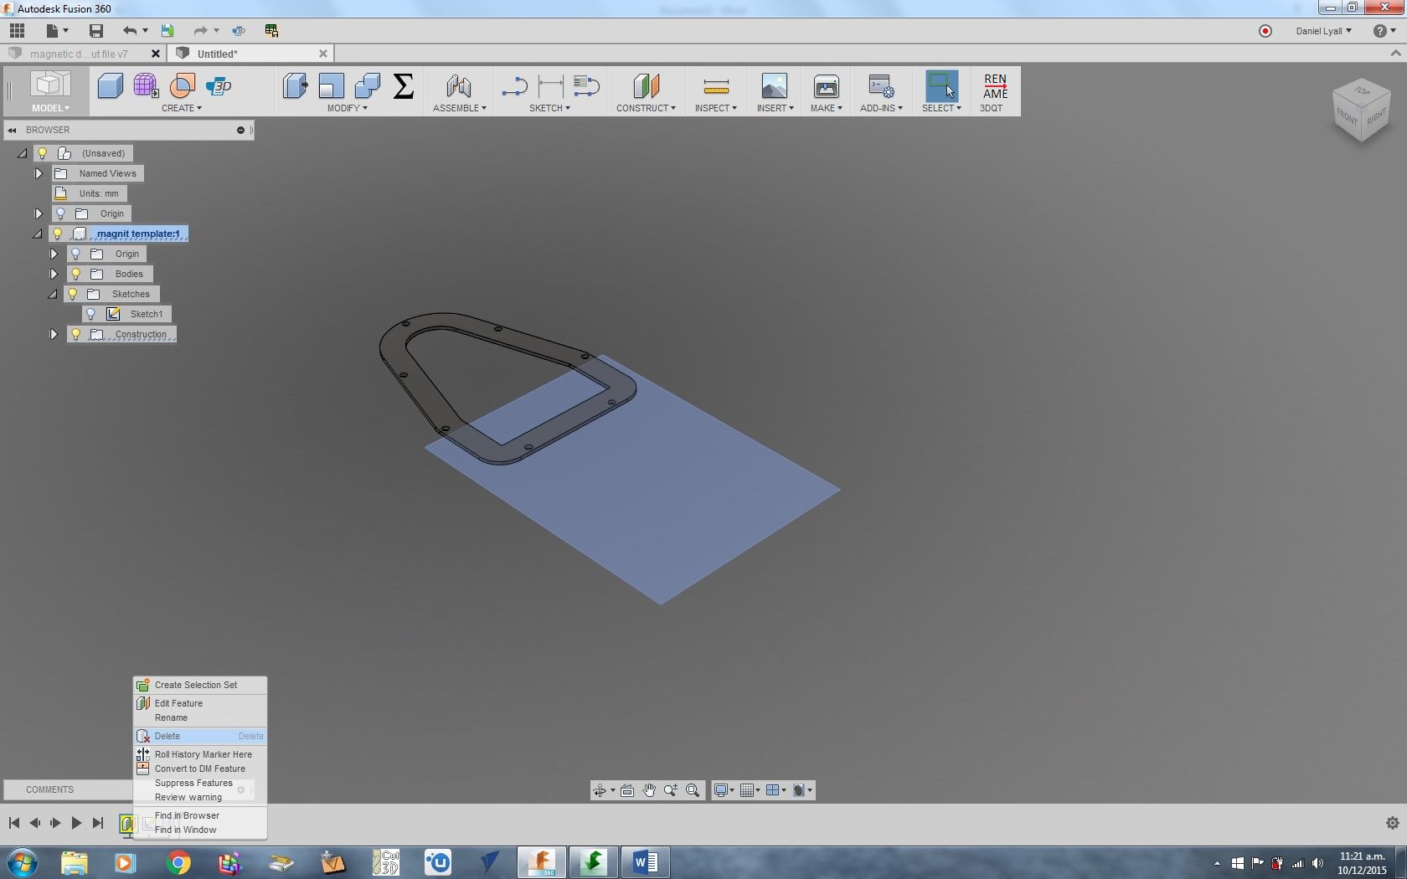The image size is (1407, 879).
Task: Open the CONSTRUCT dropdown menu
Action: [x=646, y=108]
